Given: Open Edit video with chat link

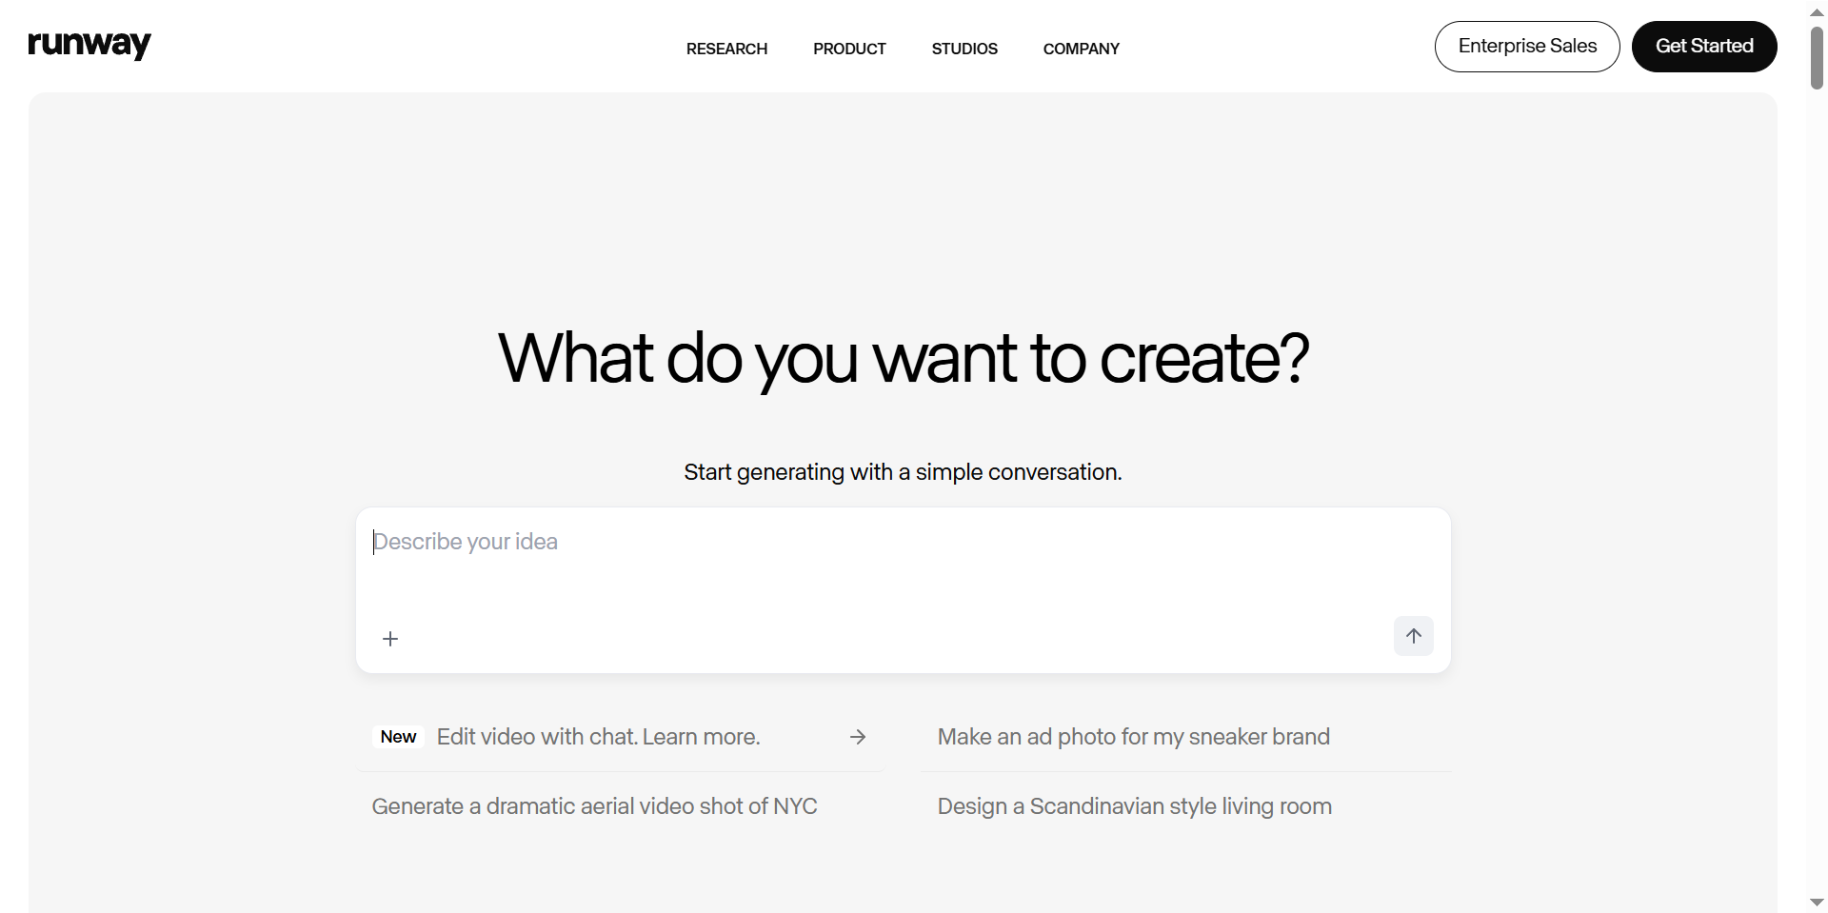Looking at the screenshot, I should [598, 737].
